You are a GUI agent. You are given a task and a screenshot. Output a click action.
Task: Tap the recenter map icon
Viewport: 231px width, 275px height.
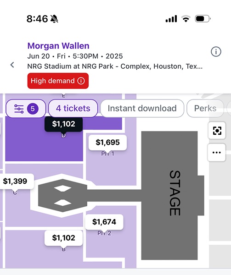pos(217,131)
